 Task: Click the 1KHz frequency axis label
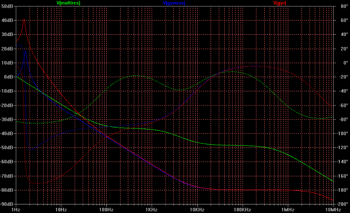151,210
